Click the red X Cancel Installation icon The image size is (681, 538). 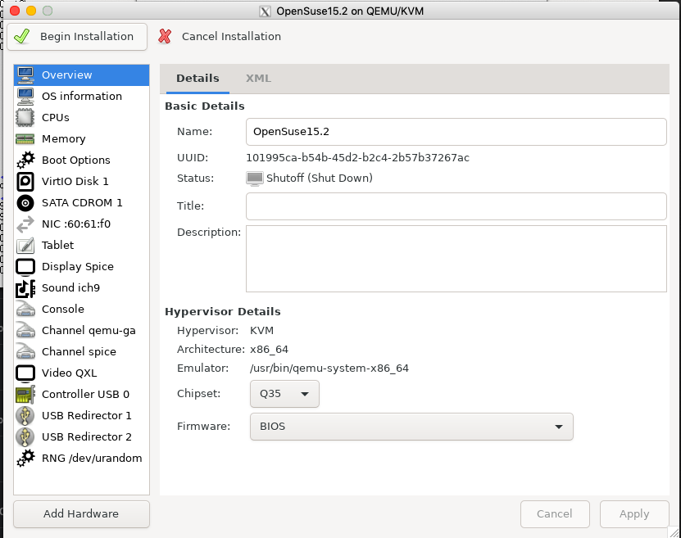[165, 37]
